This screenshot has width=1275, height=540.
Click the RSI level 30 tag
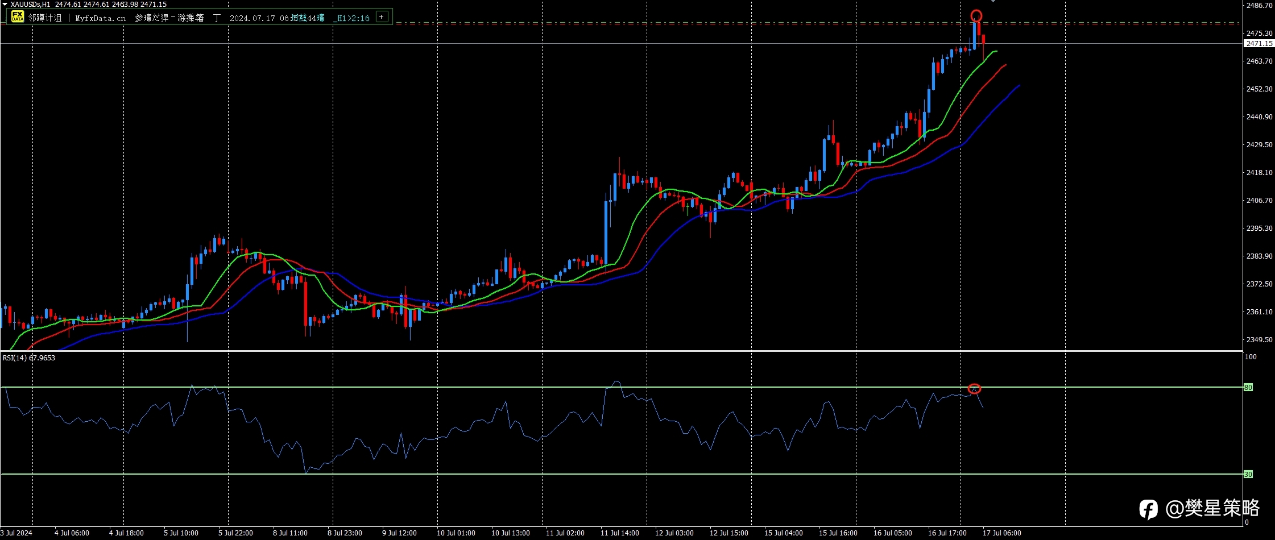(x=1248, y=474)
